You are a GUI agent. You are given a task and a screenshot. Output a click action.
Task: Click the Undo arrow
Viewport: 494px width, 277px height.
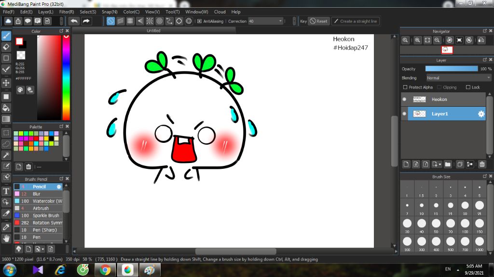pos(74,21)
